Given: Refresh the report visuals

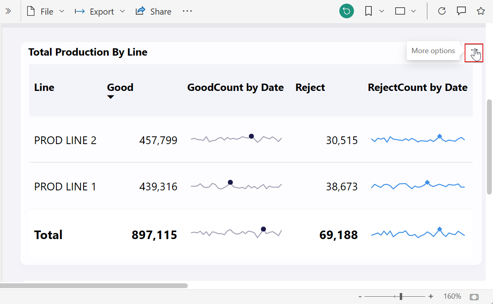Looking at the screenshot, I should [x=442, y=11].
